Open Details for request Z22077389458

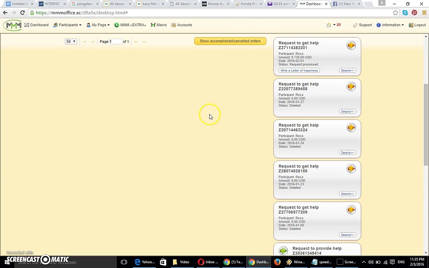click(x=347, y=111)
